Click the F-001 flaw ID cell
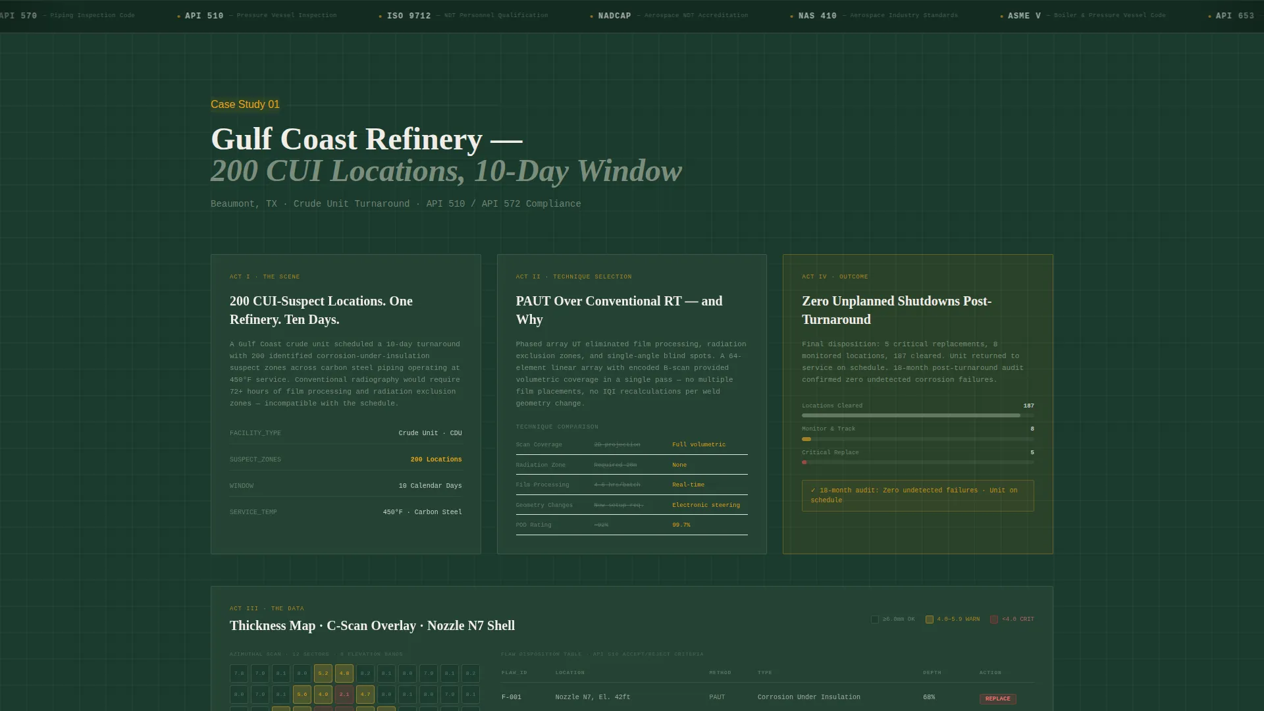Viewport: 1264px width, 711px height. pyautogui.click(x=512, y=697)
